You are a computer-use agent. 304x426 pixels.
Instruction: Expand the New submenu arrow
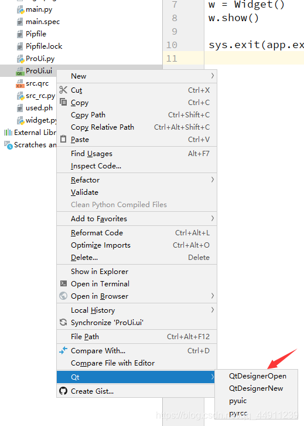[213, 76]
